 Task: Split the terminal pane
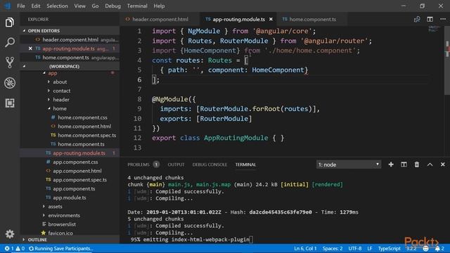tap(404, 164)
